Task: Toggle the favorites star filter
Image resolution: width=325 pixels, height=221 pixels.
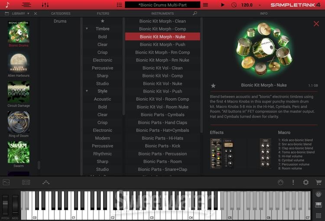Action: point(103,21)
